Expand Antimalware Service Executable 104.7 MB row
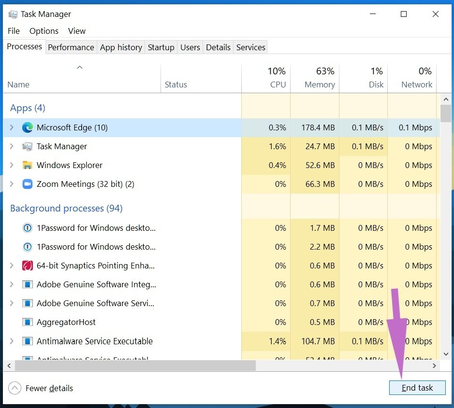The width and height of the screenshot is (454, 408). click(x=12, y=341)
